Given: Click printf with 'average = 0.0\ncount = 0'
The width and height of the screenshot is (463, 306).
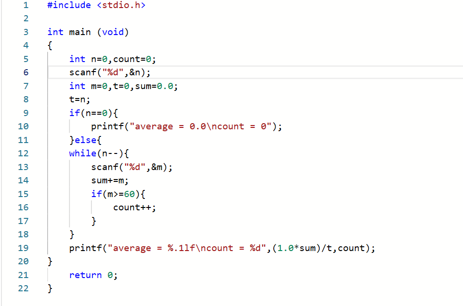Looking at the screenshot, I should [186, 126].
